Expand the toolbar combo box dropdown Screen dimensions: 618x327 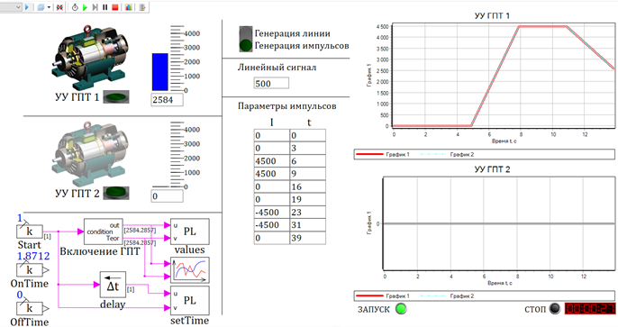point(18,7)
